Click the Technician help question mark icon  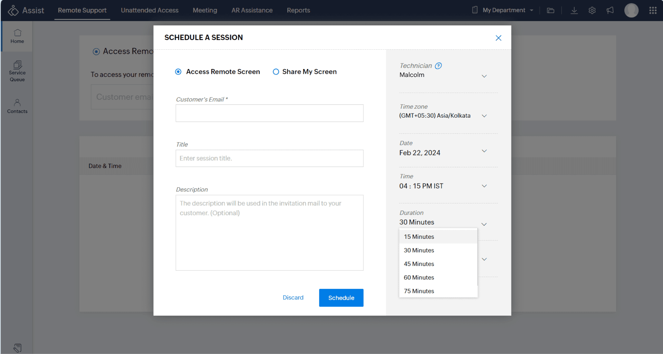tap(438, 66)
